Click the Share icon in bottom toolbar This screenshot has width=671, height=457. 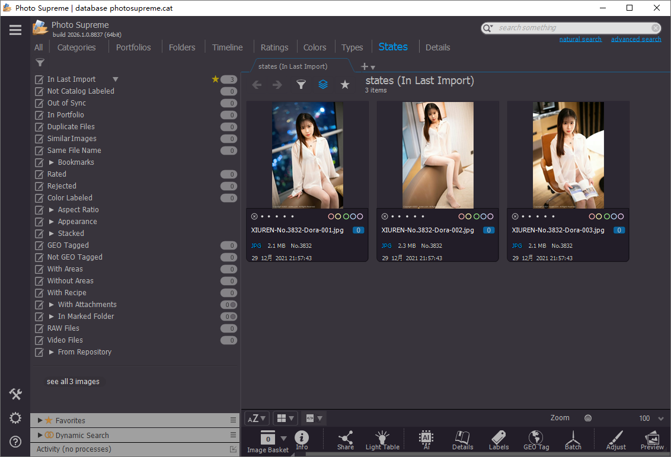346,440
